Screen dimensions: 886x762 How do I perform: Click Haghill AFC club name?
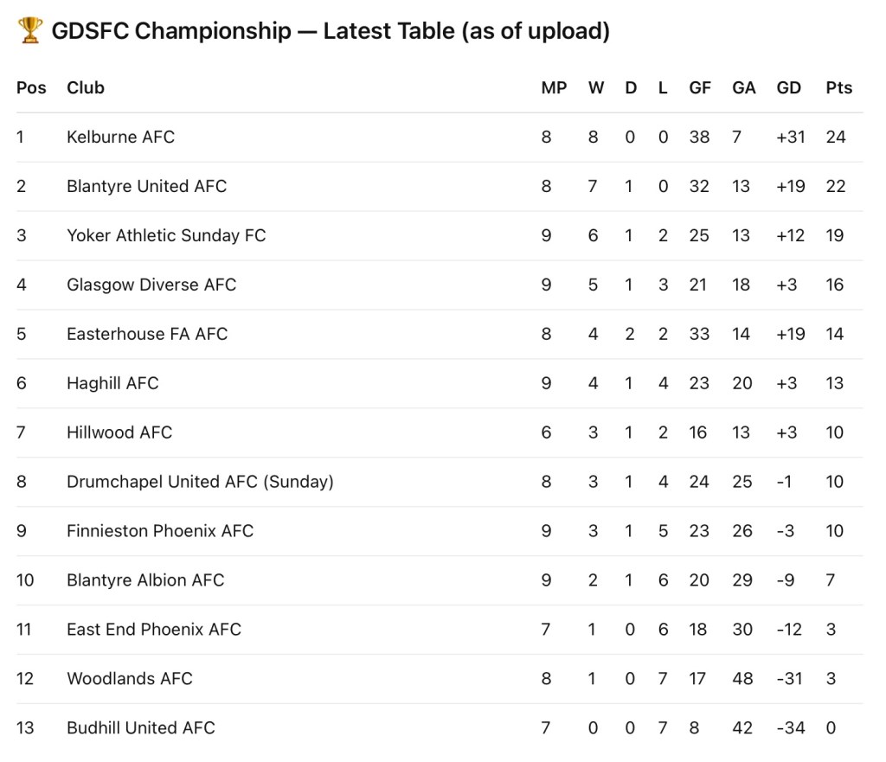pos(112,383)
